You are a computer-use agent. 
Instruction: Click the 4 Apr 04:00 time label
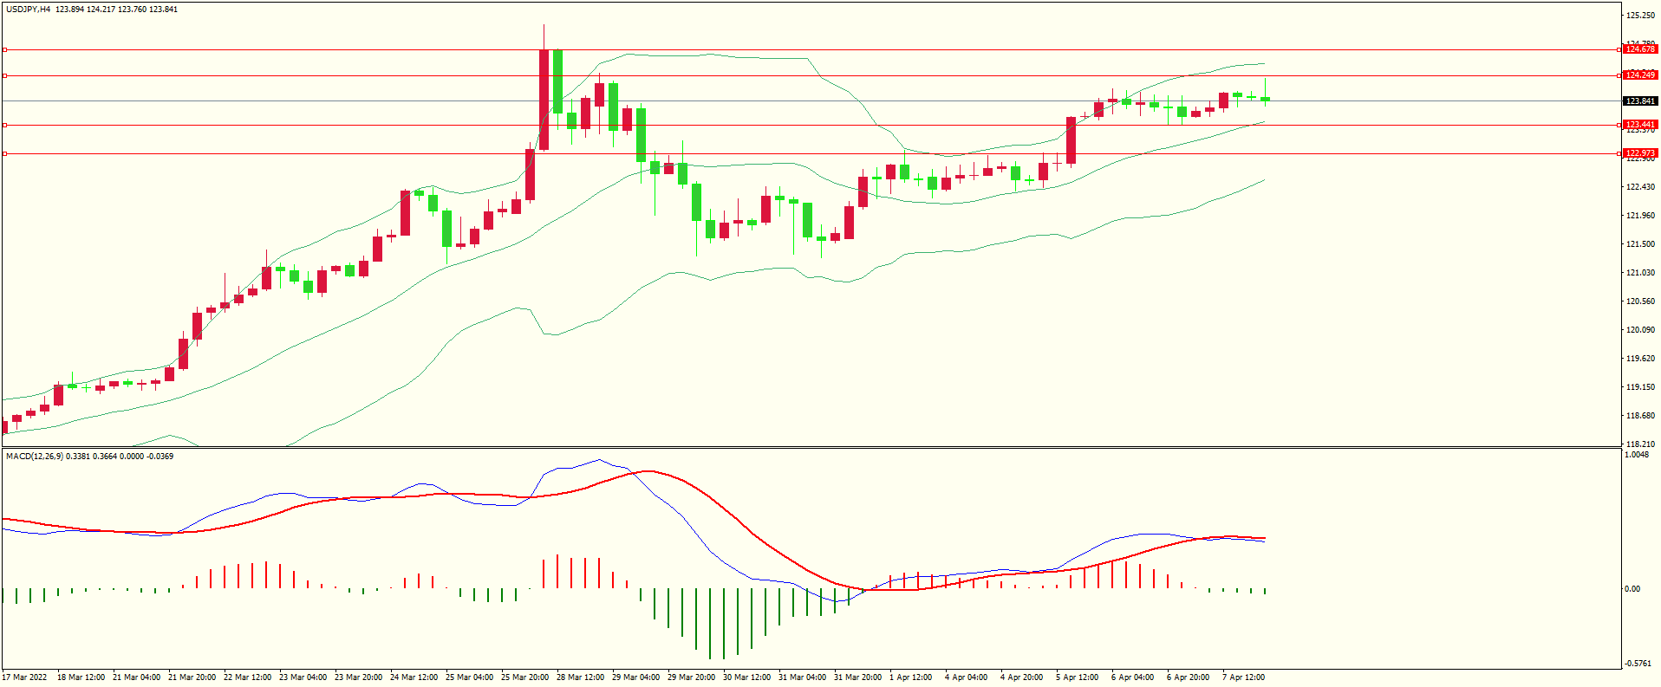point(967,677)
